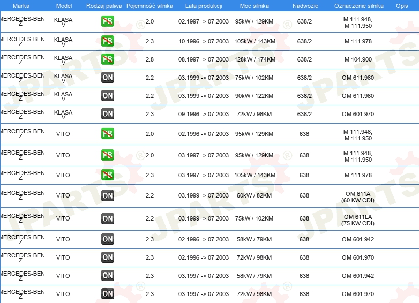Click the Rodzaj paliwa column header
The width and height of the screenshot is (419, 303).
point(104,6)
